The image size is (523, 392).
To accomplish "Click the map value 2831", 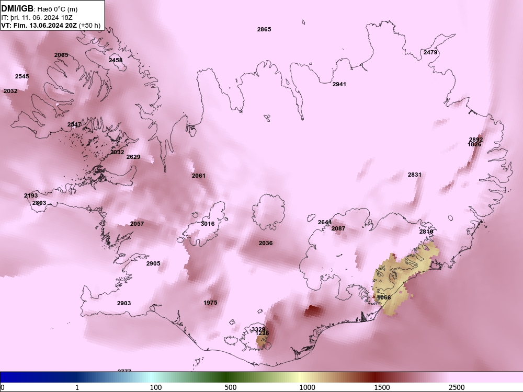I will pyautogui.click(x=415, y=175).
